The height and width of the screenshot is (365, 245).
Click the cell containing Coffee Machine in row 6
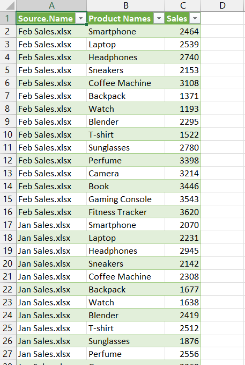pyautogui.click(x=125, y=83)
